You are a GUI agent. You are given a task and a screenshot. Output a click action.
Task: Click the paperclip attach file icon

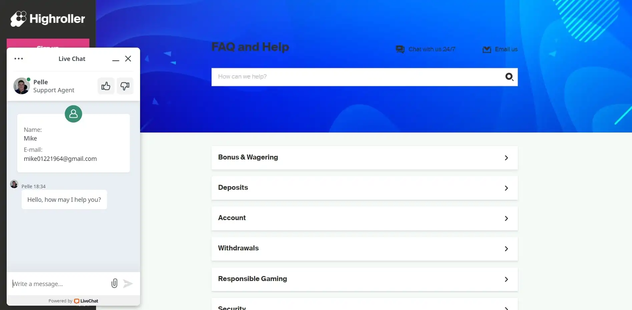[114, 283]
